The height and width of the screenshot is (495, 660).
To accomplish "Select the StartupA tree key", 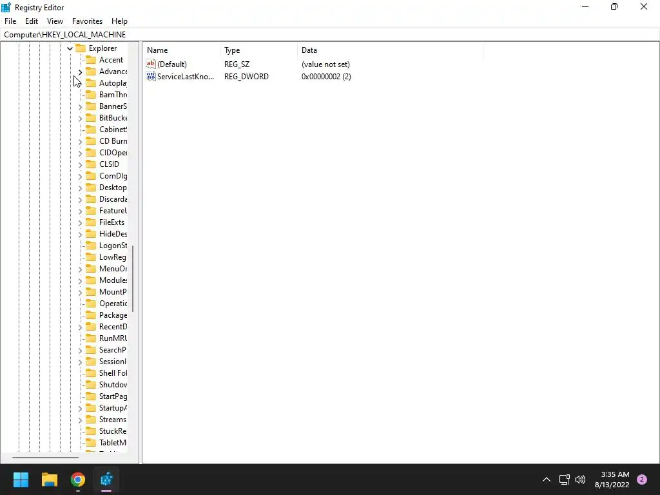I will [x=113, y=408].
